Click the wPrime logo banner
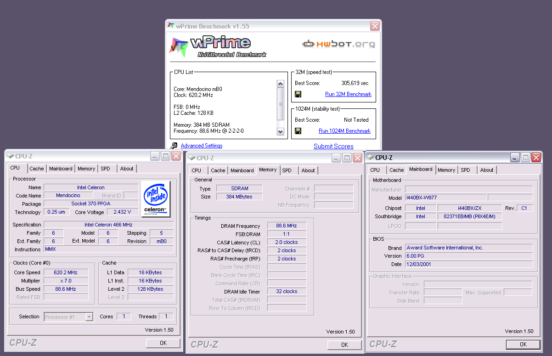Viewport: 552px width, 356px height. [218, 47]
